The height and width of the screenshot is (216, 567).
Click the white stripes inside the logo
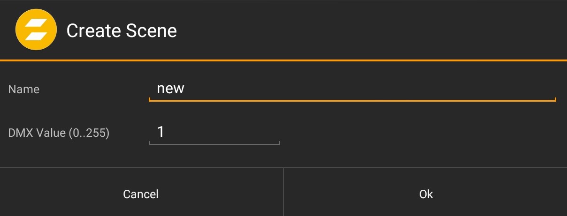pyautogui.click(x=36, y=31)
